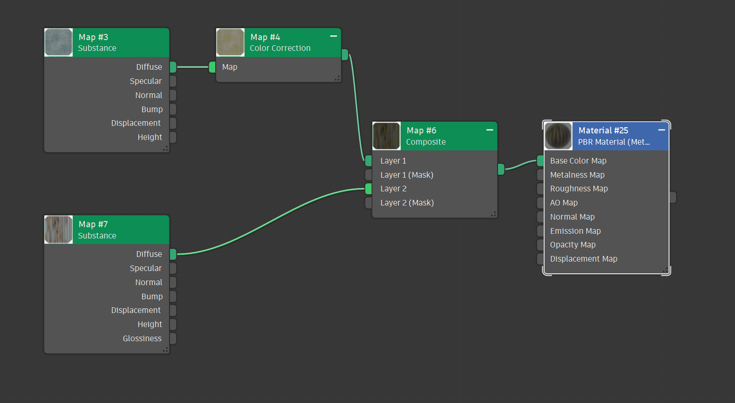The width and height of the screenshot is (735, 403).
Task: Click the resize grip of the Map #7 node
Action: [x=166, y=349]
